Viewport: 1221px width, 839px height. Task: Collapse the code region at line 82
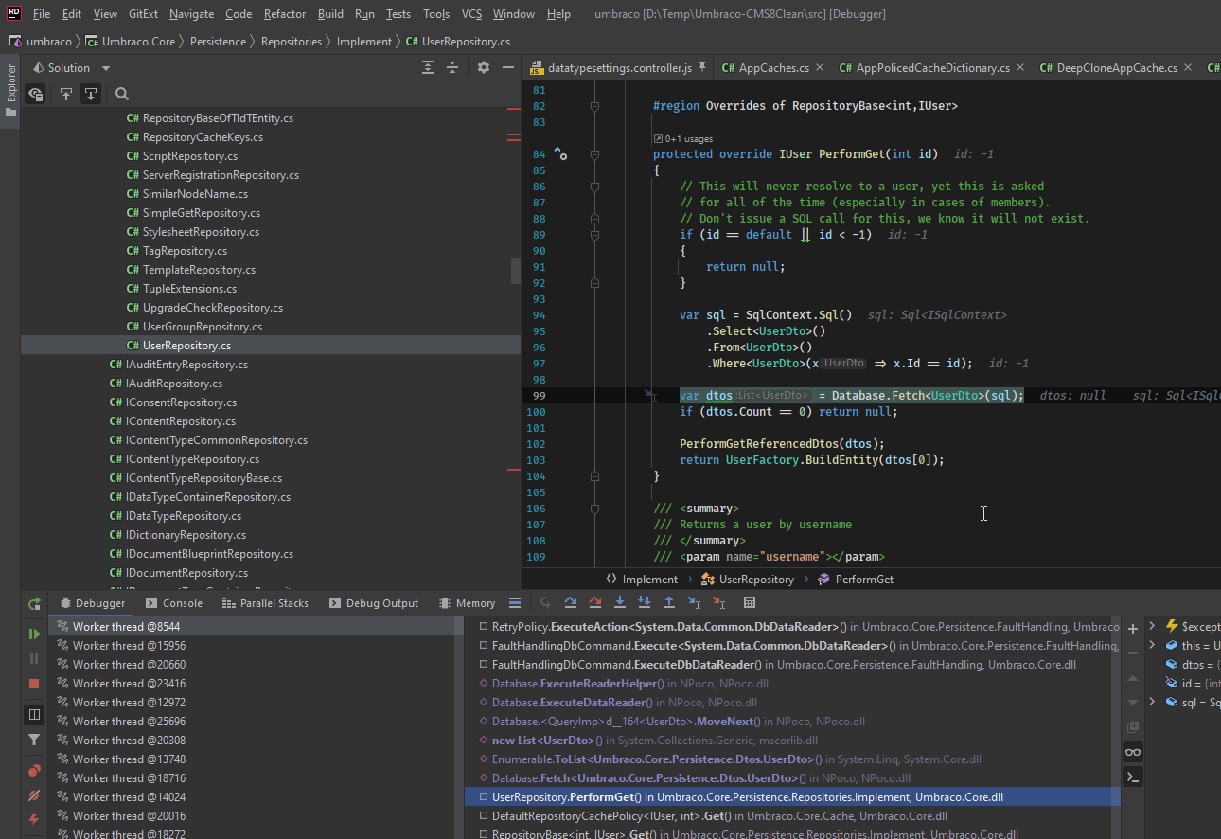pyautogui.click(x=594, y=105)
